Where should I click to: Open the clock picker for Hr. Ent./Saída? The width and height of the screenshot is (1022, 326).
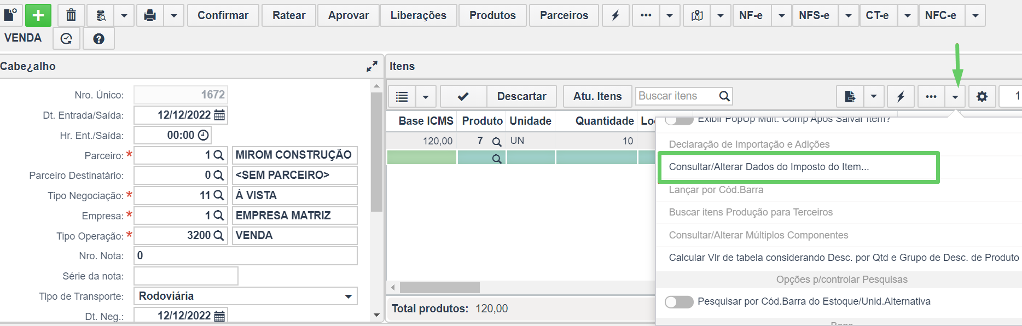203,135
